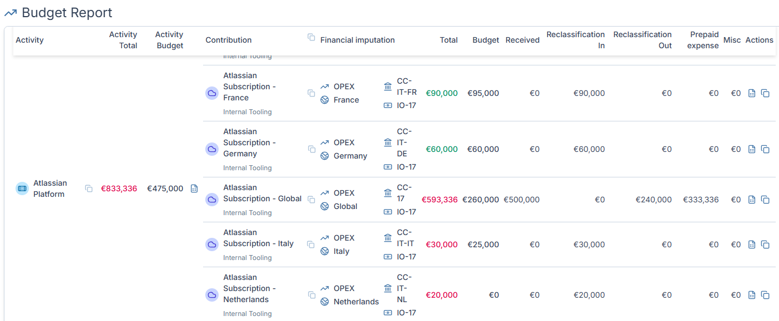Copy the Germany contribution name
Viewport: 779px width, 321px height.
[x=311, y=149]
